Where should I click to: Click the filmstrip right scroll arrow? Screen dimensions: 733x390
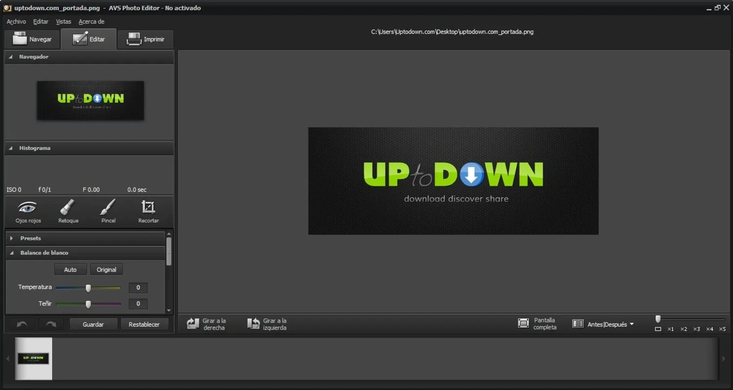click(x=724, y=358)
